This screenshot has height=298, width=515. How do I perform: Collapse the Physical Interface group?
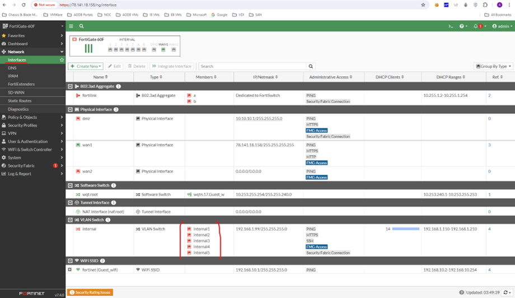[71, 109]
